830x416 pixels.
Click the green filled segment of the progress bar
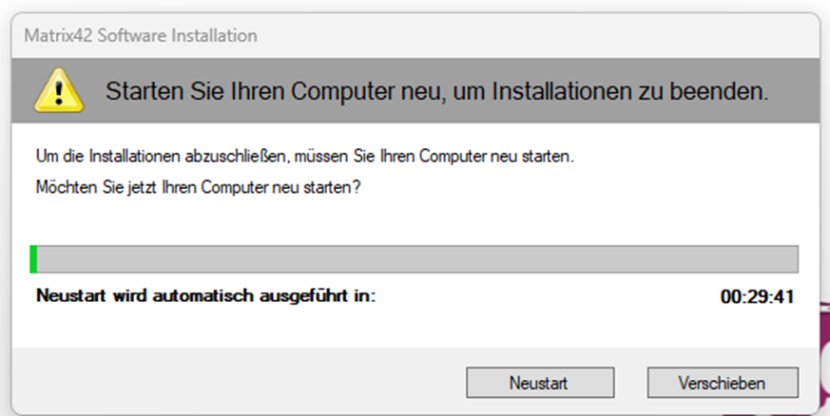tap(33, 259)
